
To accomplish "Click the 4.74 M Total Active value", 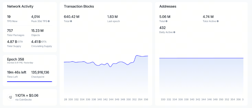I will click(x=208, y=17).
